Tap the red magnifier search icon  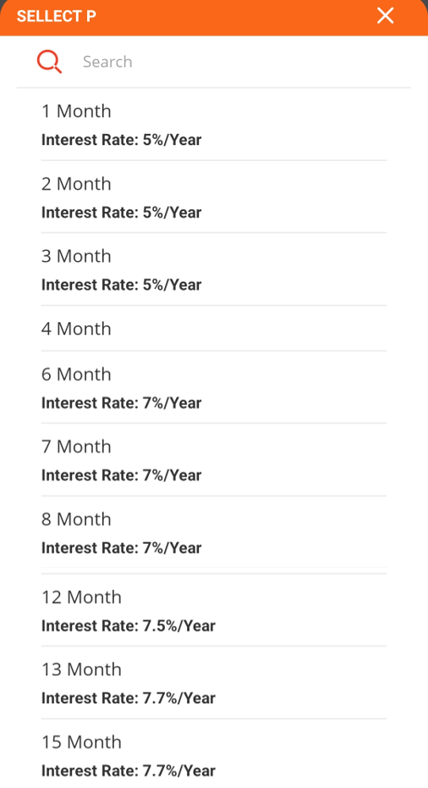point(49,62)
